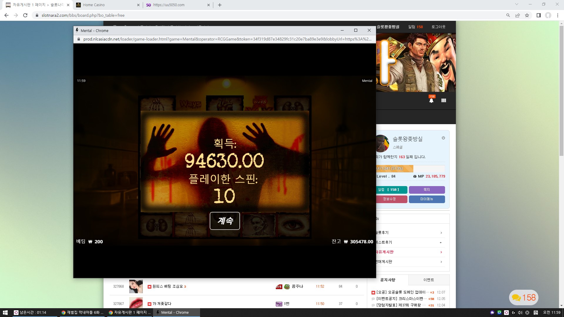Select the 공지사항 tab
This screenshot has height=317, width=564.
388,280
